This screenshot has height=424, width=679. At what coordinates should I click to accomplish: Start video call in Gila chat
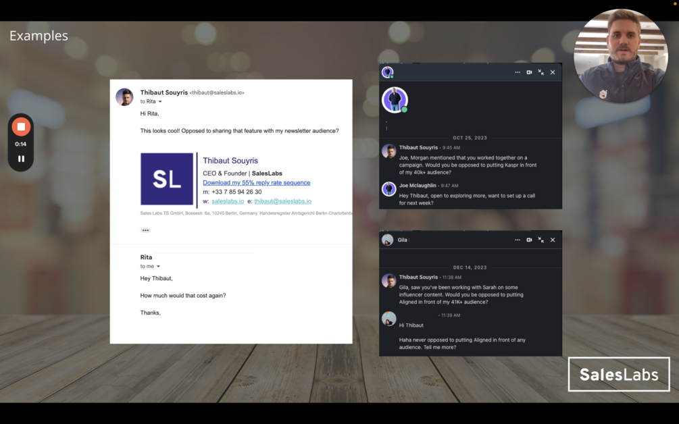click(x=529, y=240)
